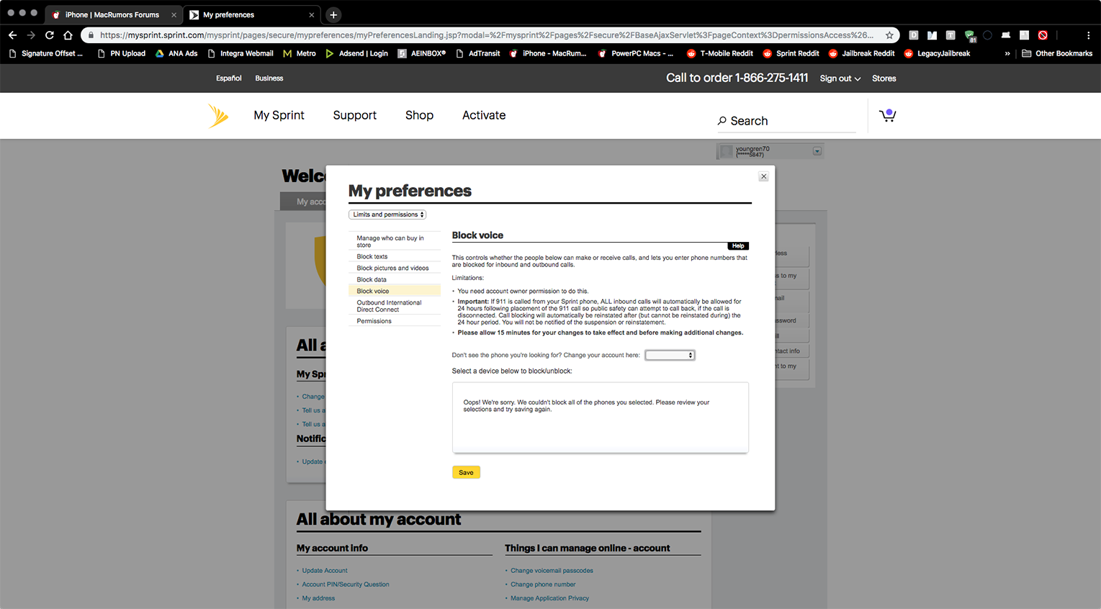Select Permissions in sidebar
This screenshot has height=609, width=1101.
[x=395, y=321]
